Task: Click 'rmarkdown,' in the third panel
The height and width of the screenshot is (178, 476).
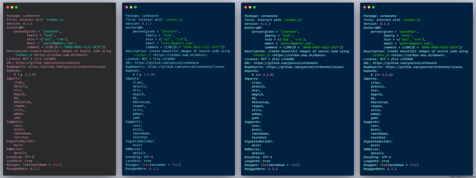Action: pyautogui.click(x=261, y=133)
